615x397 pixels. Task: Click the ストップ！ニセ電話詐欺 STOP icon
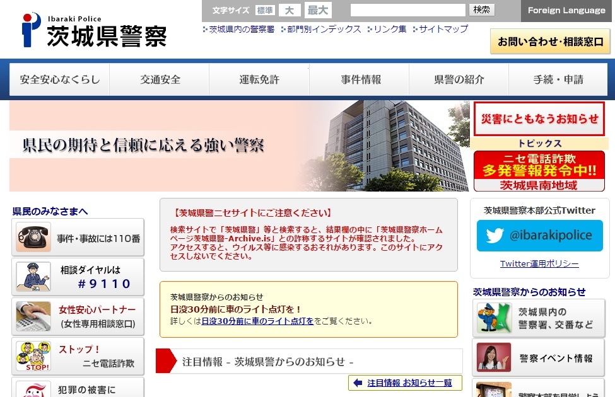[x=34, y=355]
